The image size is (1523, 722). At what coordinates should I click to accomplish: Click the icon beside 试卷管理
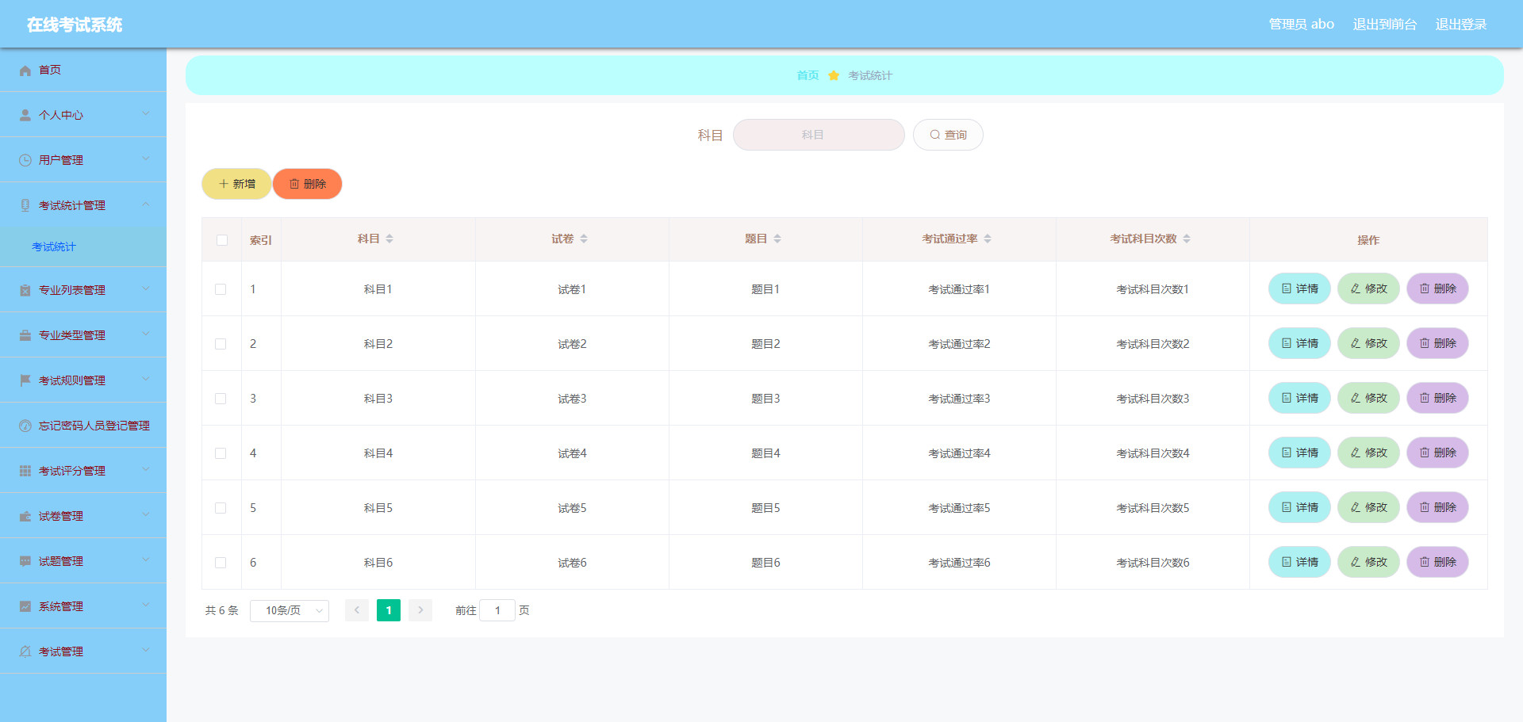(x=25, y=517)
